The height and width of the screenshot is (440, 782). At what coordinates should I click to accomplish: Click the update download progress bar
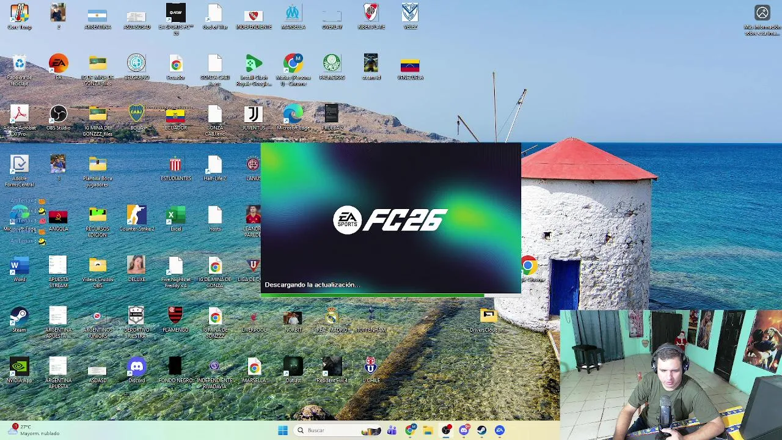click(391, 296)
